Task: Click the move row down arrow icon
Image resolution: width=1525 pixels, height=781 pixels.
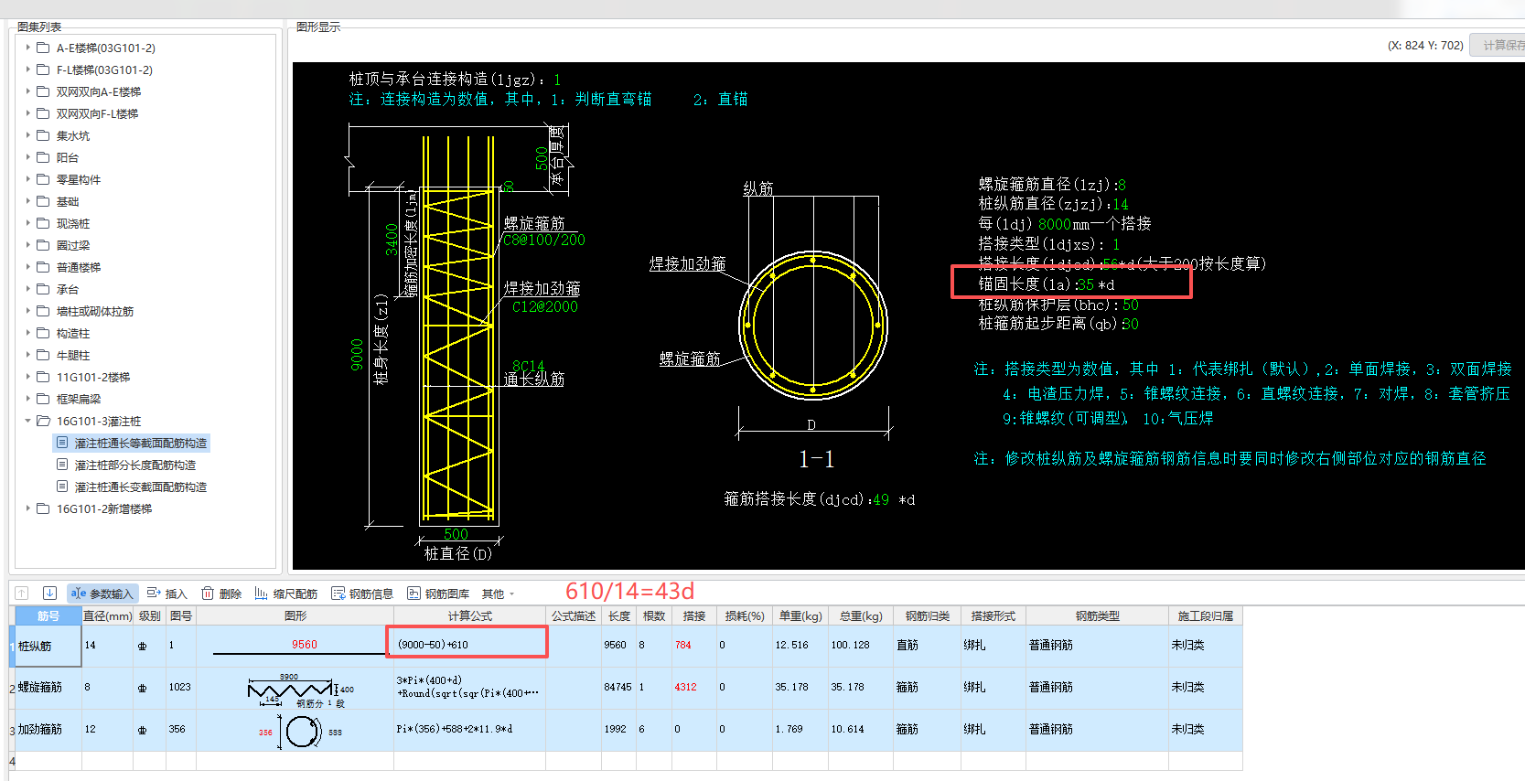Action: tap(49, 593)
